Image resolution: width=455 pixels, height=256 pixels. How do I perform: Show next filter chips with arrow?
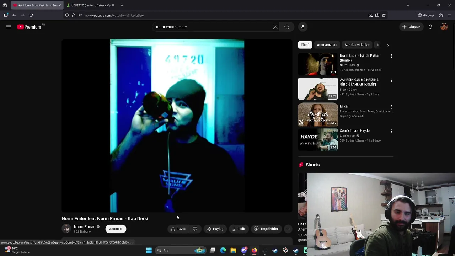[387, 45]
